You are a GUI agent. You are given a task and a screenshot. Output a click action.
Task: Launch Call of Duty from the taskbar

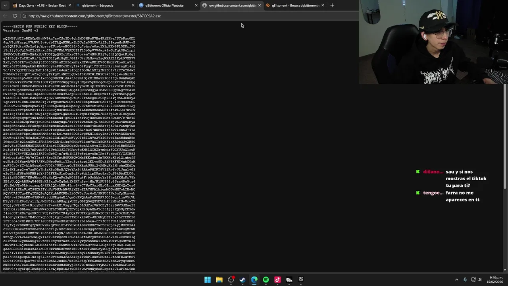[x=289, y=280]
